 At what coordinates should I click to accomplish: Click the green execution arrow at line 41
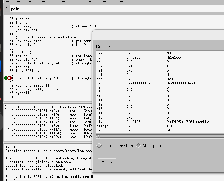[6, 78]
